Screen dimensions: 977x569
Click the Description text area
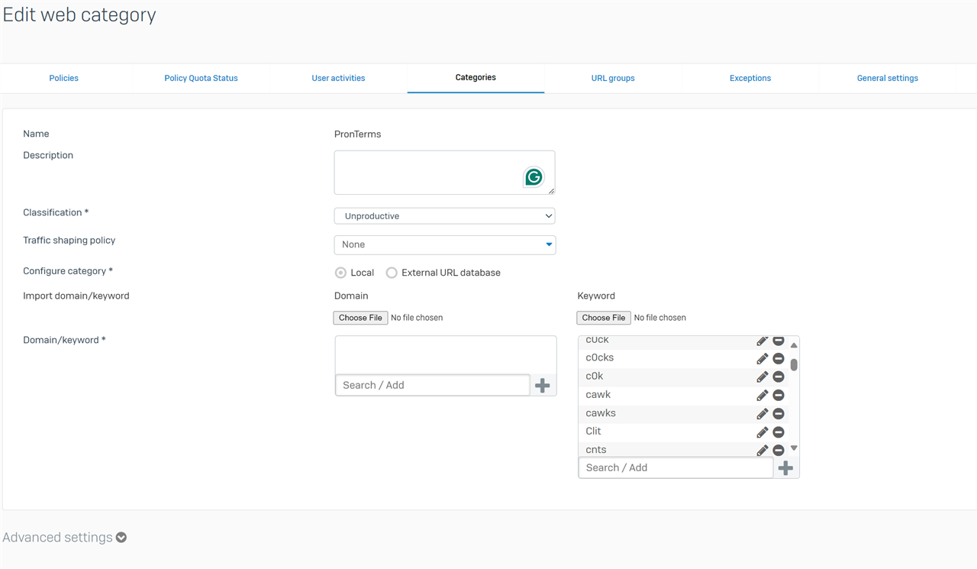pyautogui.click(x=444, y=173)
